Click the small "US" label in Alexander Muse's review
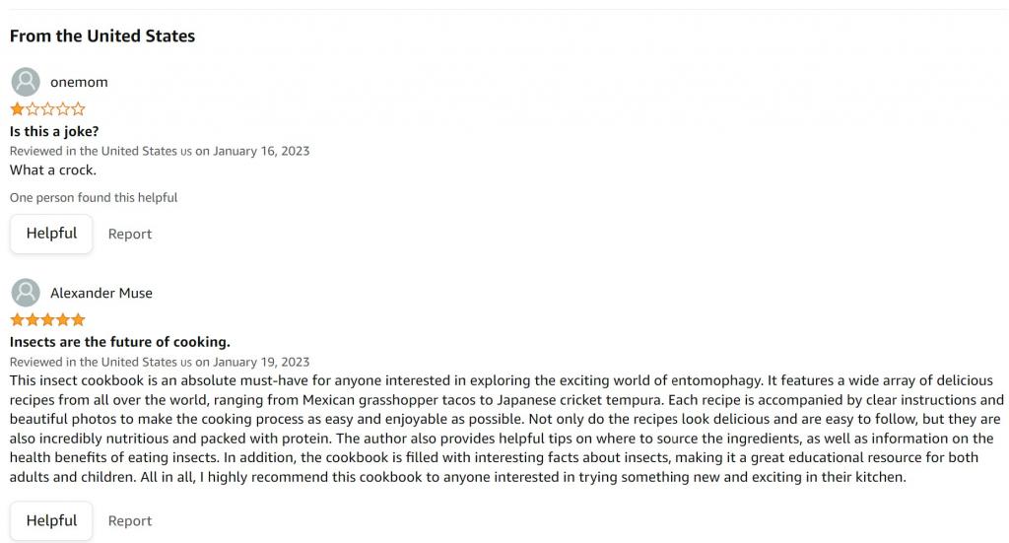Image resolution: width=1009 pixels, height=543 pixels. pyautogui.click(x=186, y=363)
